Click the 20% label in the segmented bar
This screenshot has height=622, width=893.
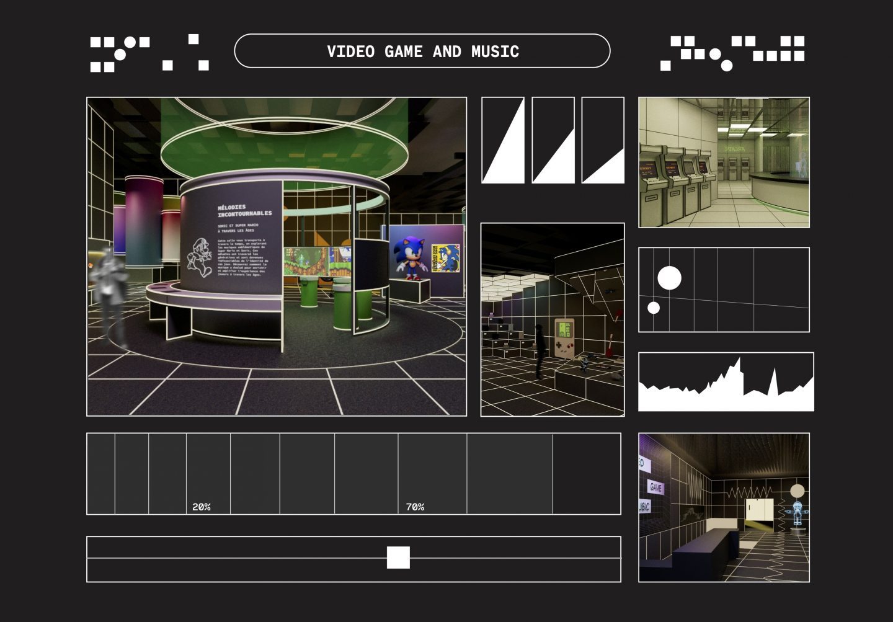click(202, 507)
